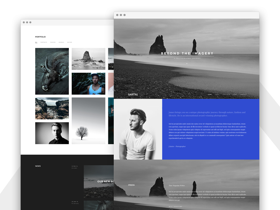280x210 pixels.
Task: Click the 'James brings you on a unique' intro text
Action: pos(207,114)
